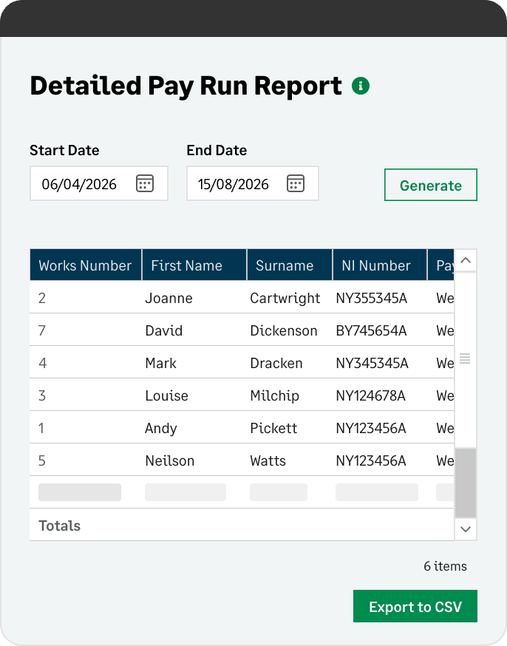Click the NI Number column header
This screenshot has width=507, height=646.
pyautogui.click(x=380, y=265)
